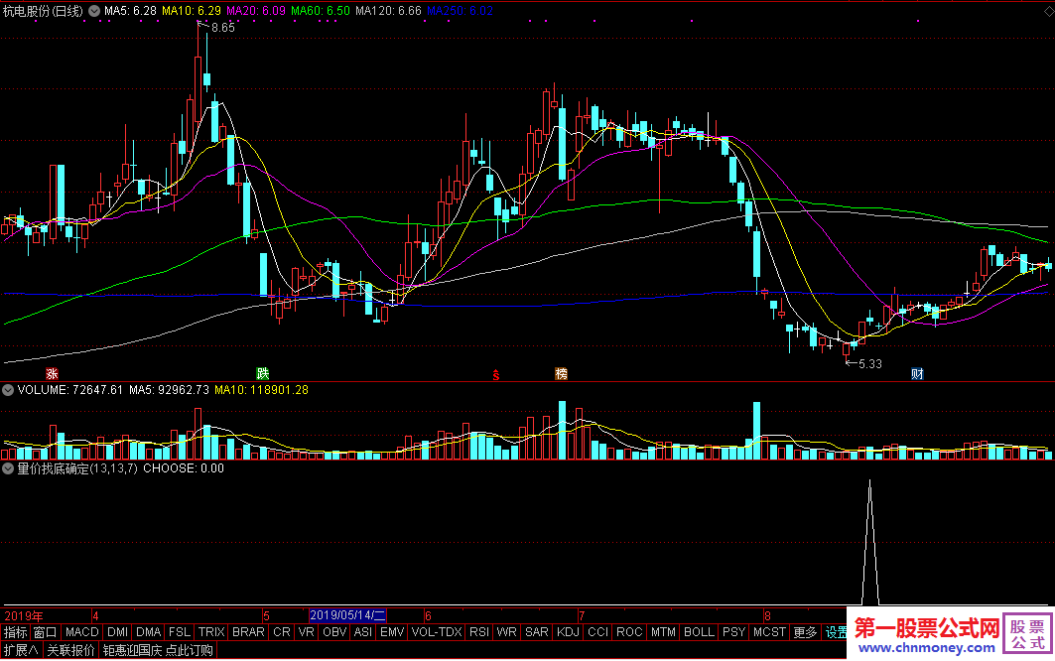Click the month 5 marker on the time axis
Screen dimensions: 1055x661
tap(266, 616)
